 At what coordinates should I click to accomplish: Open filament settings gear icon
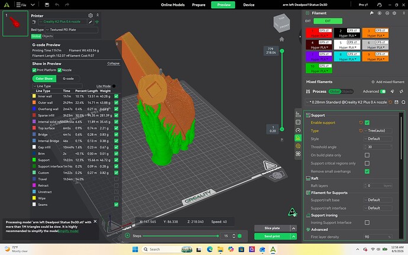pyautogui.click(x=394, y=13)
